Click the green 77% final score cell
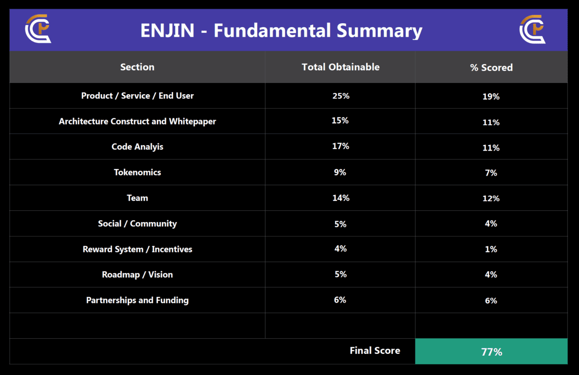The width and height of the screenshot is (579, 375). 491,352
